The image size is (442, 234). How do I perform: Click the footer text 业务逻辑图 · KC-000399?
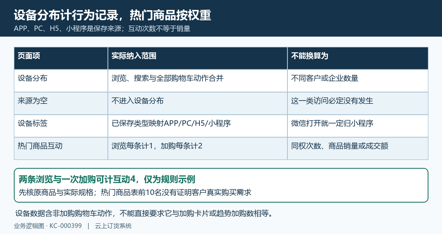[x=48, y=226]
